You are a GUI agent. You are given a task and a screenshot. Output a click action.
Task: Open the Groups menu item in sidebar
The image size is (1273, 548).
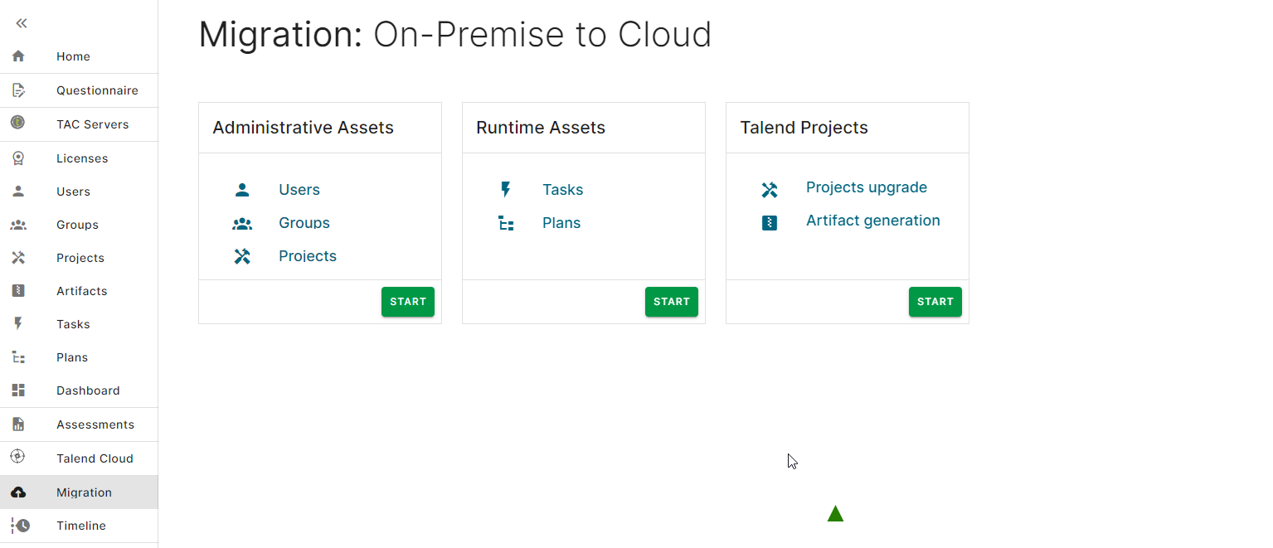point(77,225)
